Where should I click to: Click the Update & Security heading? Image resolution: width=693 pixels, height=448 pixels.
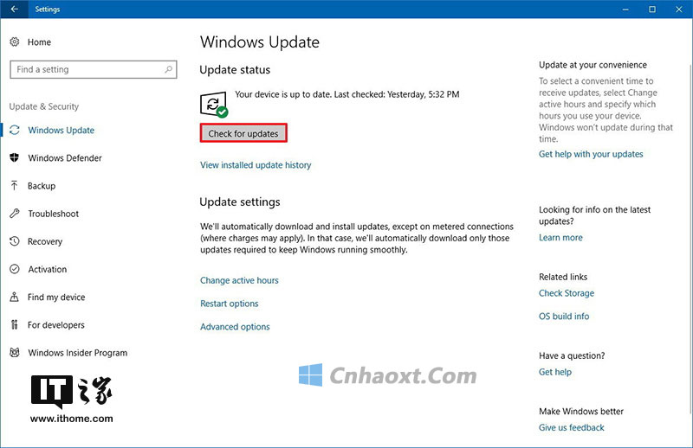[x=44, y=106]
